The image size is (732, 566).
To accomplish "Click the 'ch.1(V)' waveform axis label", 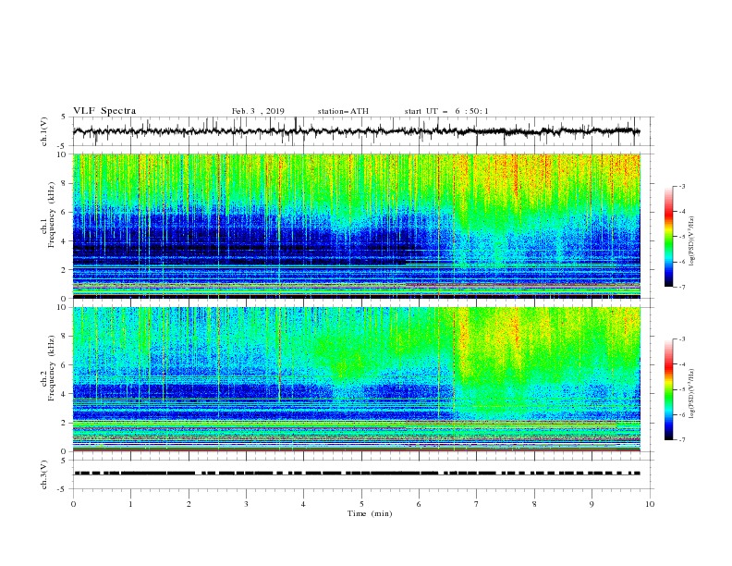I will [x=44, y=131].
